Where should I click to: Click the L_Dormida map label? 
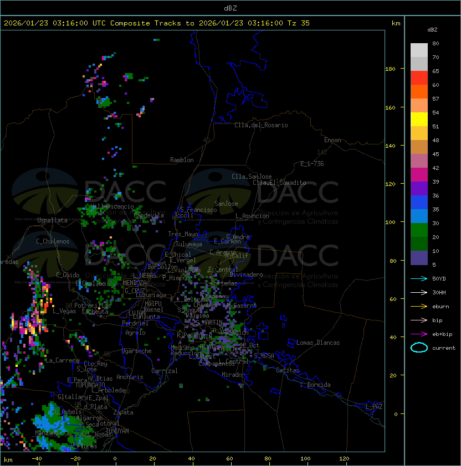tap(315, 385)
